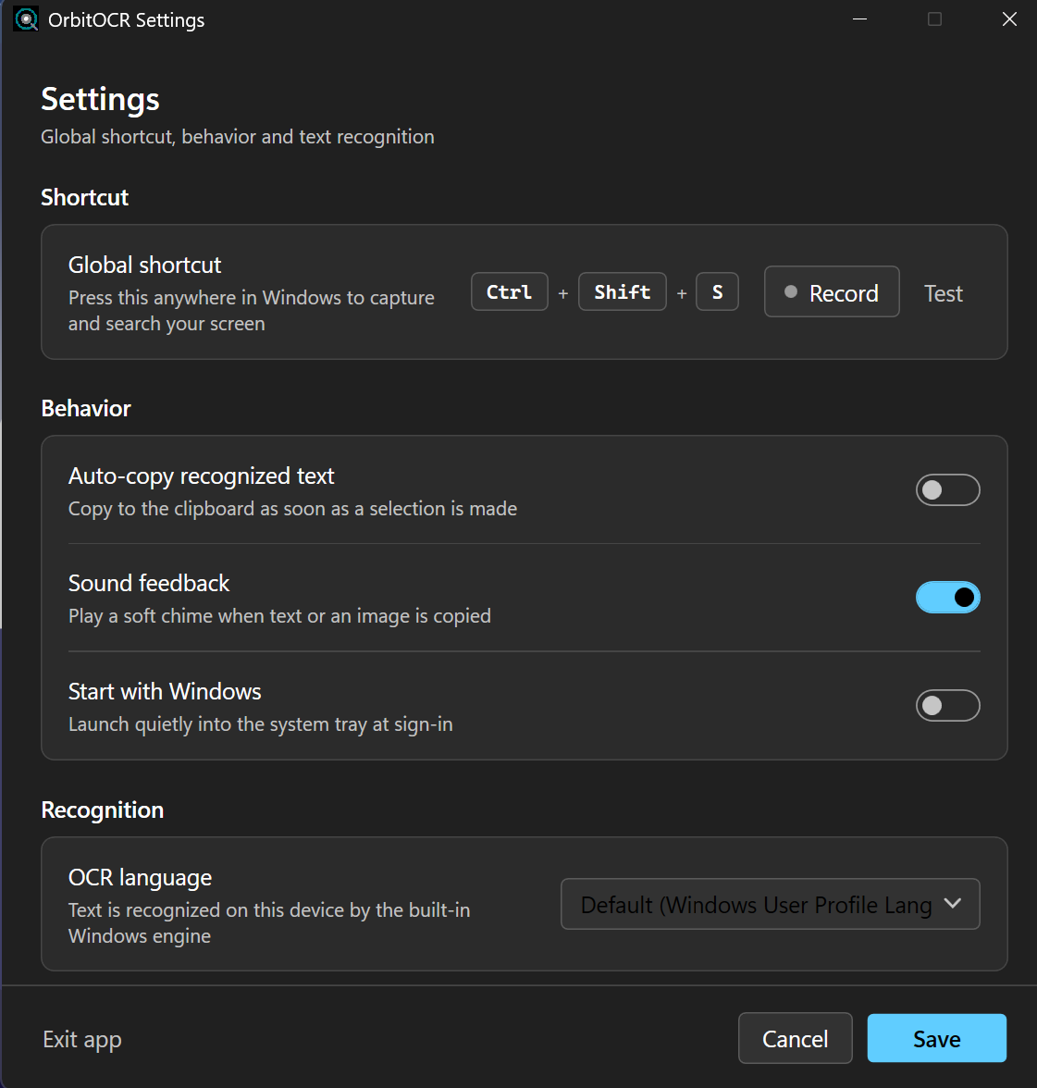Click the OCR language label

point(140,878)
